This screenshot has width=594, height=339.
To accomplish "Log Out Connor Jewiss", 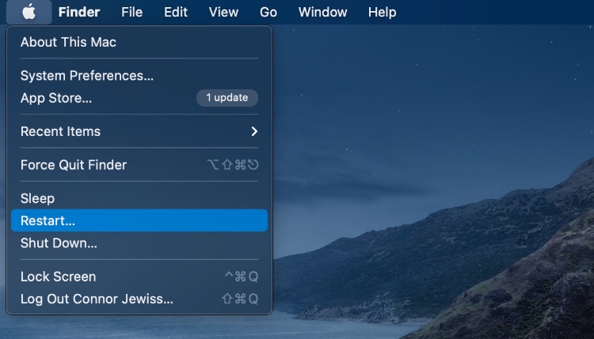I will [139, 299].
